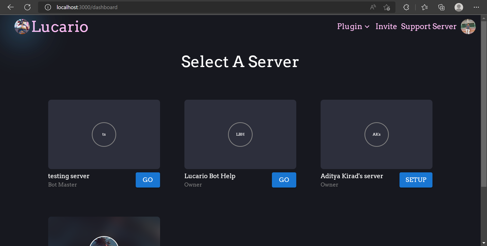The image size is (487, 246).
Task: Click the page vertical scrollbar thumb
Action: click(x=484, y=104)
